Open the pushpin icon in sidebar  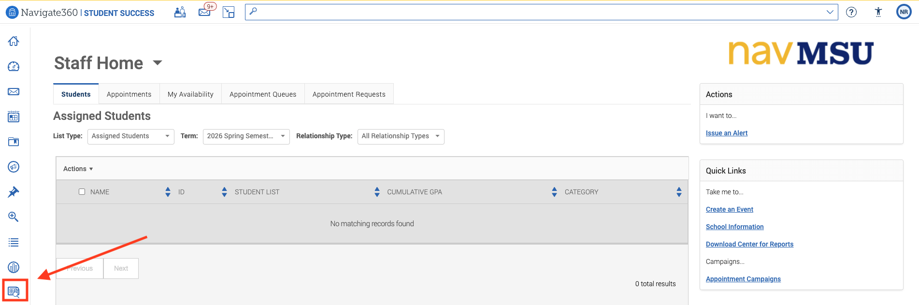coord(14,192)
